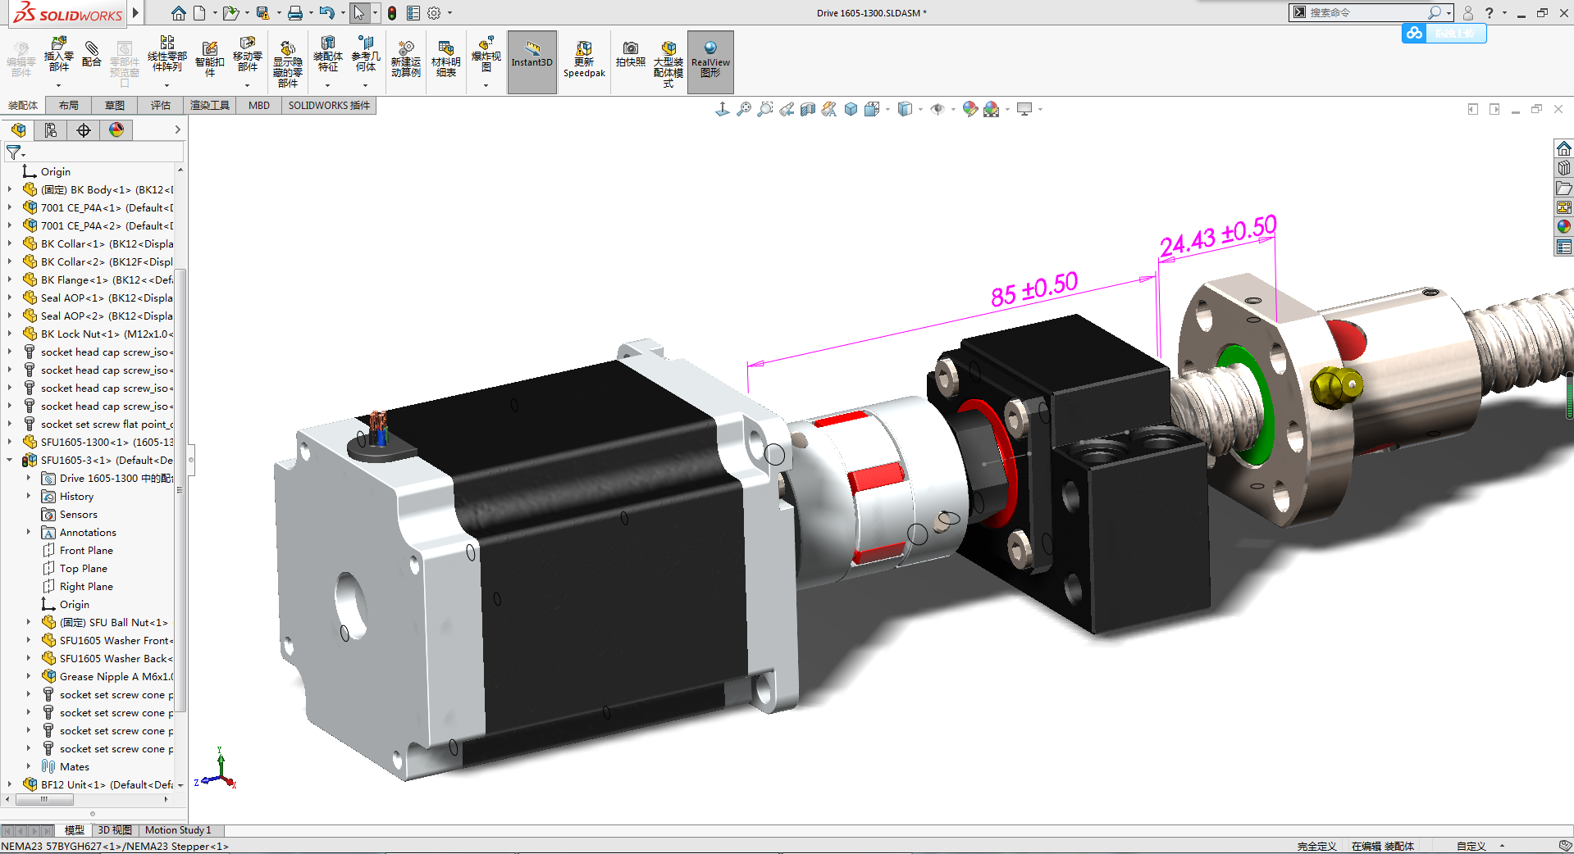Click 自定义 units in status bar

click(1471, 847)
